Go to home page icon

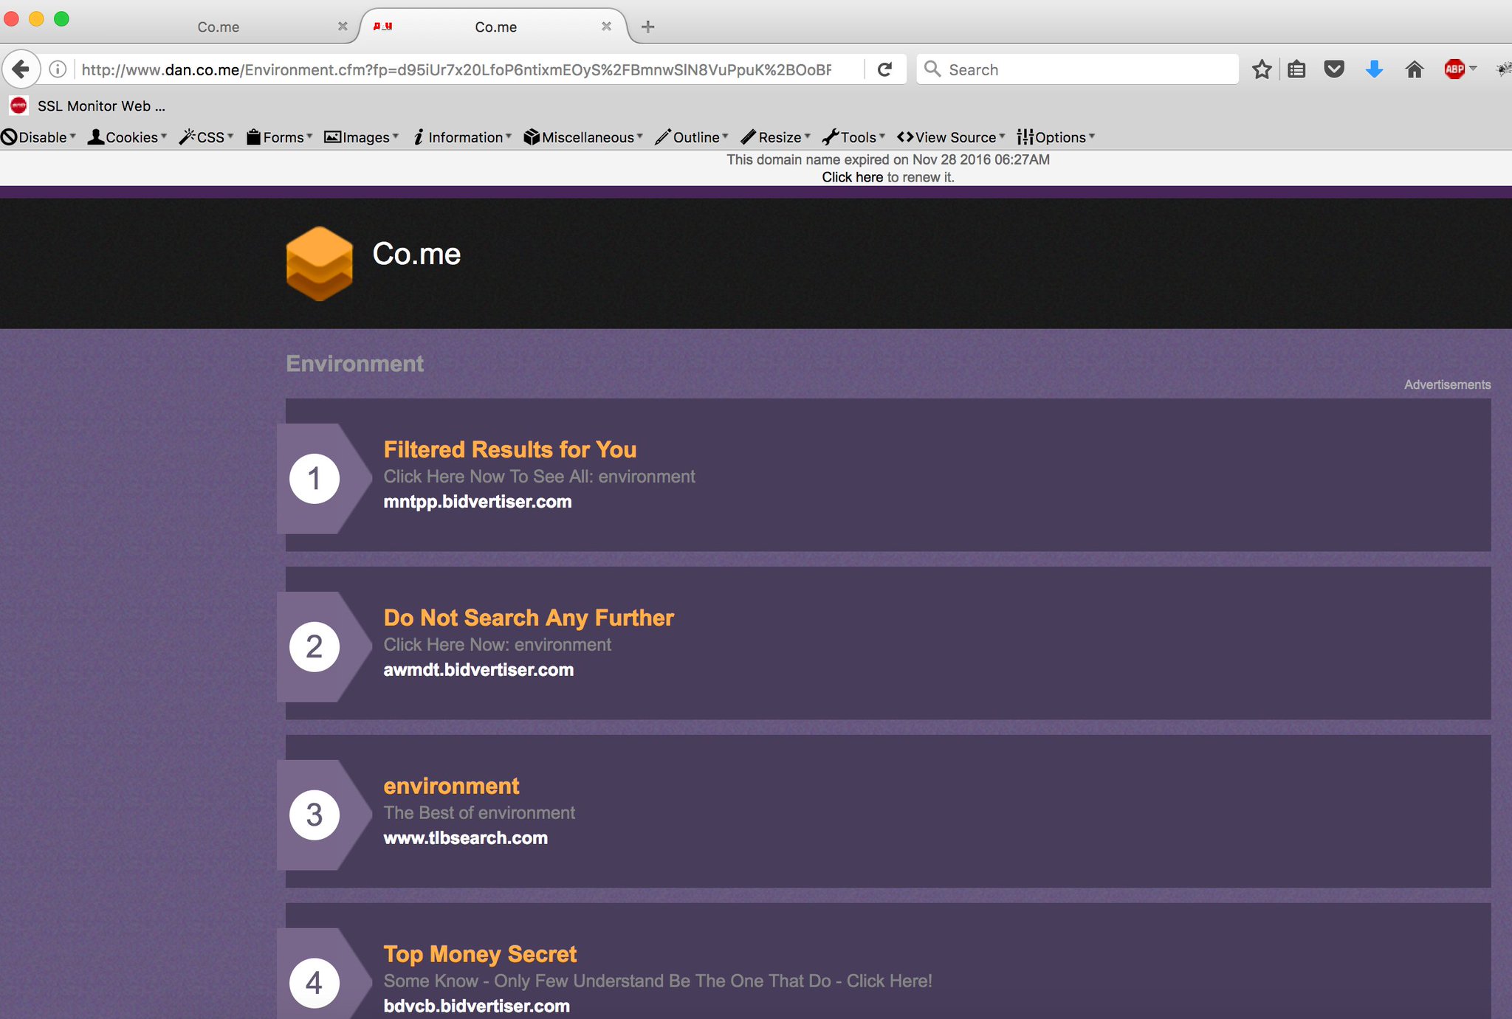1414,69
